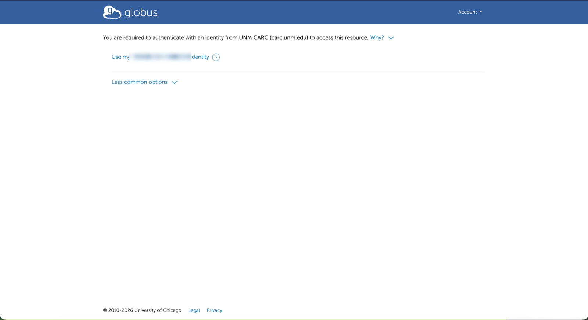Click the circled arrow icon beside identity

click(x=216, y=57)
